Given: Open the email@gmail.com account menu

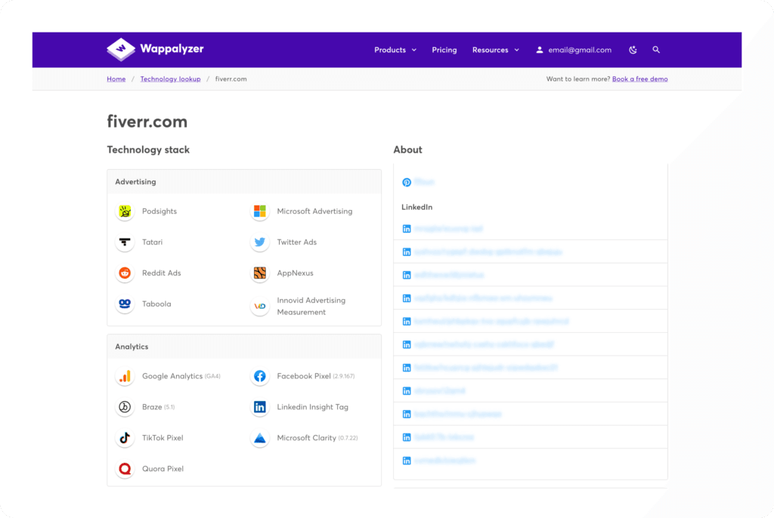Looking at the screenshot, I should coord(573,50).
